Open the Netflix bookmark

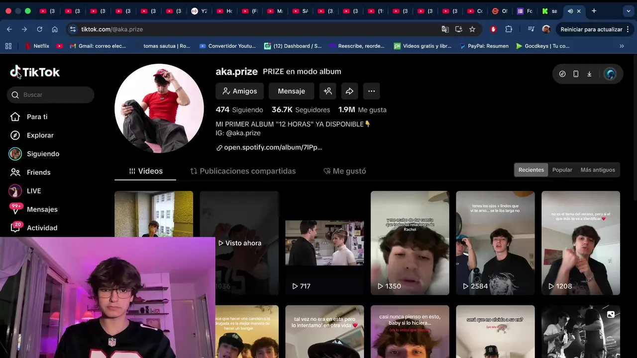coord(36,46)
